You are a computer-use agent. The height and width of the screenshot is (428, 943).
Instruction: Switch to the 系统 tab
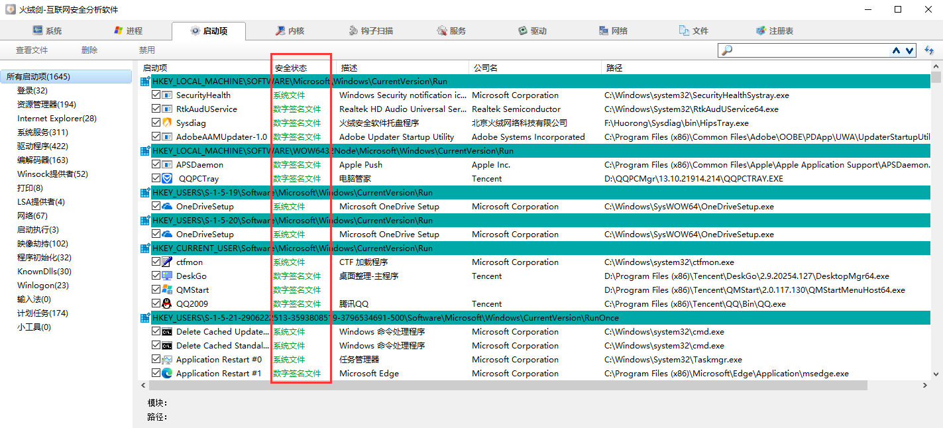[x=47, y=31]
